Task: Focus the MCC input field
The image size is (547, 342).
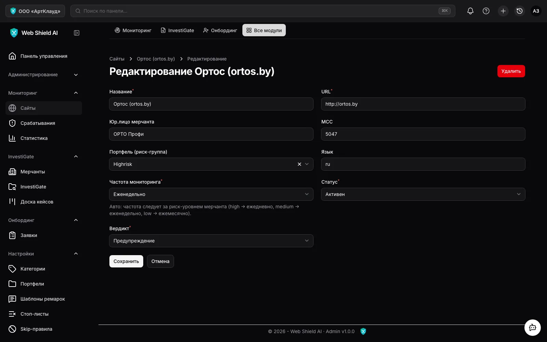Action: 423,134
